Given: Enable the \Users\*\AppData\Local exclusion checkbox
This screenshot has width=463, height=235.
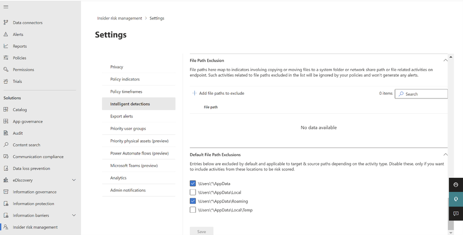Looking at the screenshot, I should [x=193, y=192].
